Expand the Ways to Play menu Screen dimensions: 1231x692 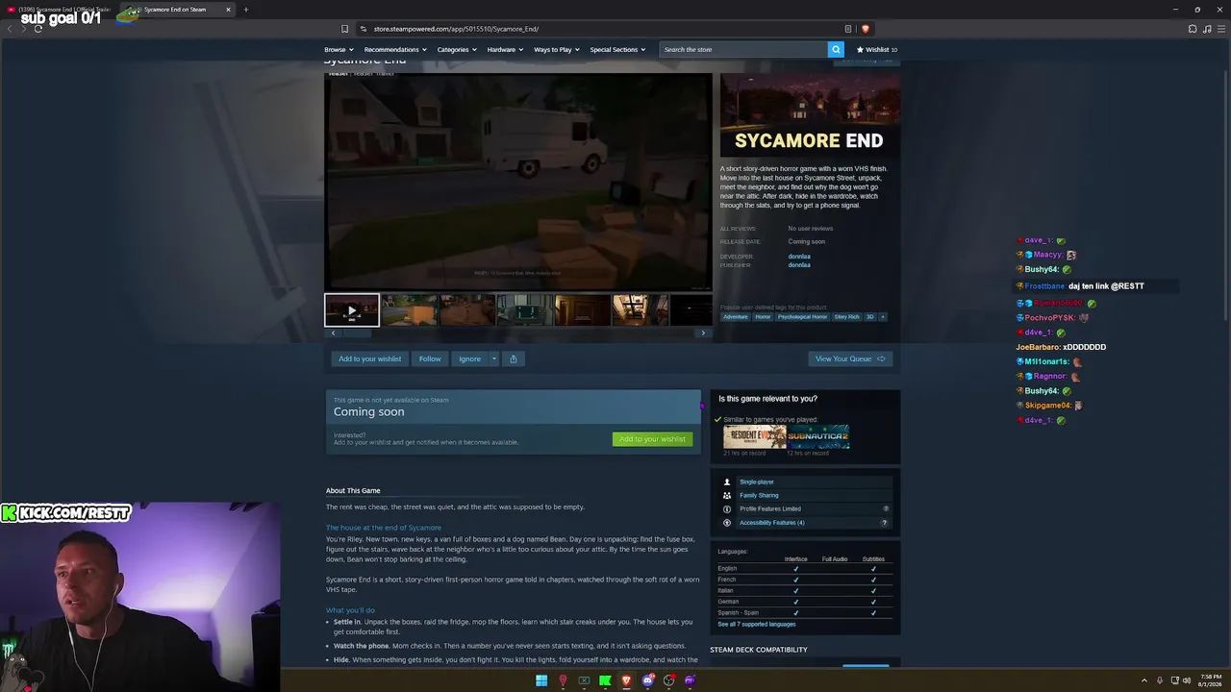pos(556,49)
